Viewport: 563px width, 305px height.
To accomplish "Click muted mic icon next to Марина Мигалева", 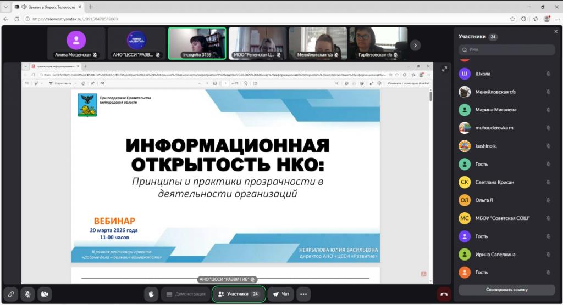I will click(x=548, y=110).
